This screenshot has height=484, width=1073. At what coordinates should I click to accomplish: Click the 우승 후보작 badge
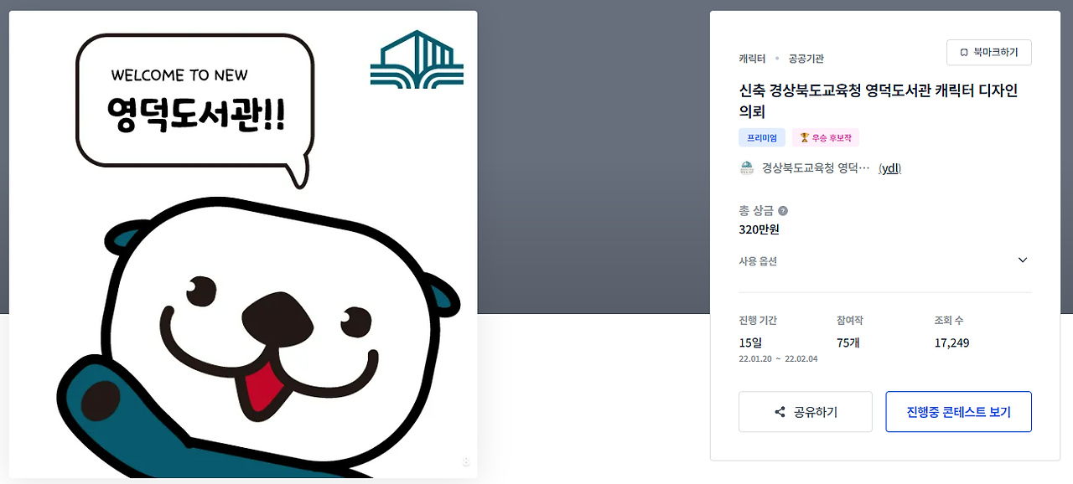826,138
